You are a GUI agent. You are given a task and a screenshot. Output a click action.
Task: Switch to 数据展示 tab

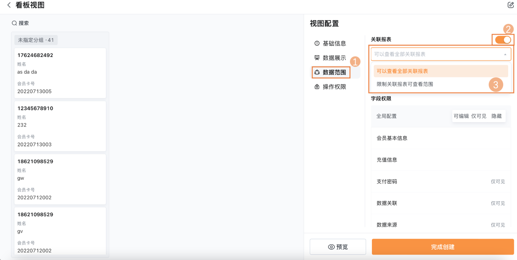tap(334, 58)
